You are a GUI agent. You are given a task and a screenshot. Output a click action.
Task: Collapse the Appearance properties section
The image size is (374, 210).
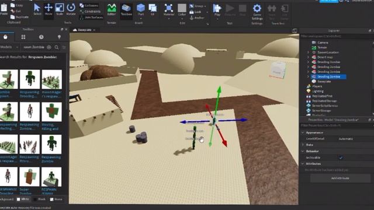(x=303, y=132)
